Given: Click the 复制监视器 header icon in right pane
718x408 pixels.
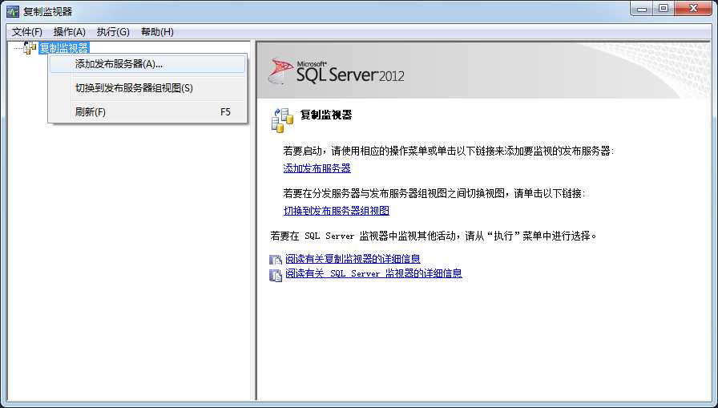Looking at the screenshot, I should pos(281,120).
